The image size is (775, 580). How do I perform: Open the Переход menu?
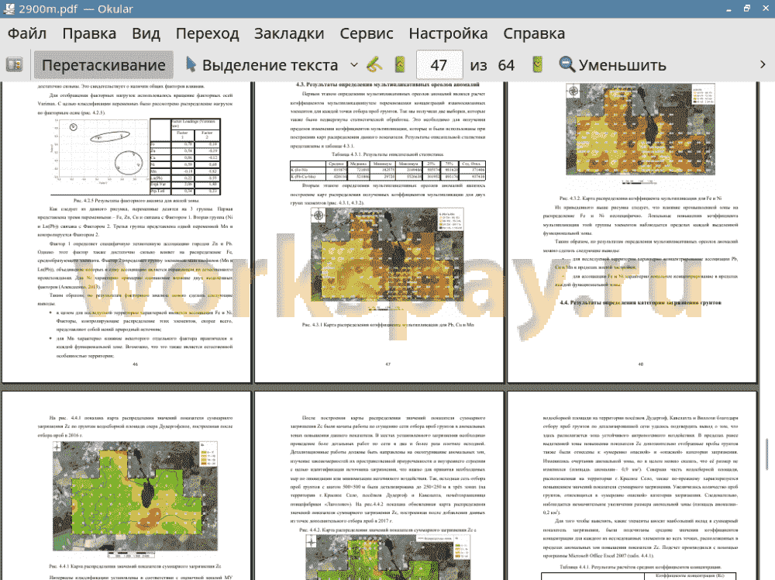(207, 33)
